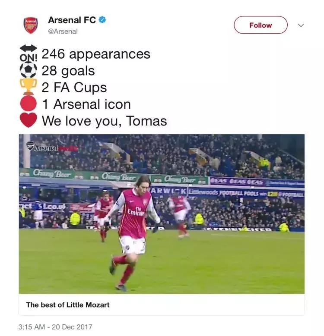The width and height of the screenshot is (324, 336).
Task: Click the red circle emoji
Action: (29, 104)
